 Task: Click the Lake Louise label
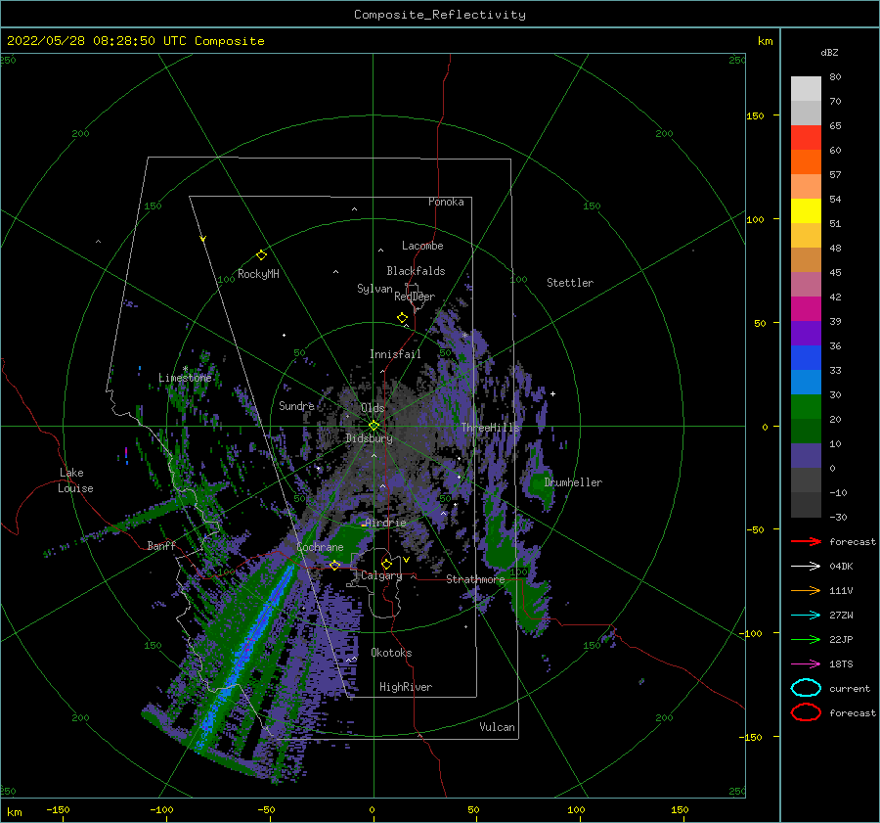[75, 480]
